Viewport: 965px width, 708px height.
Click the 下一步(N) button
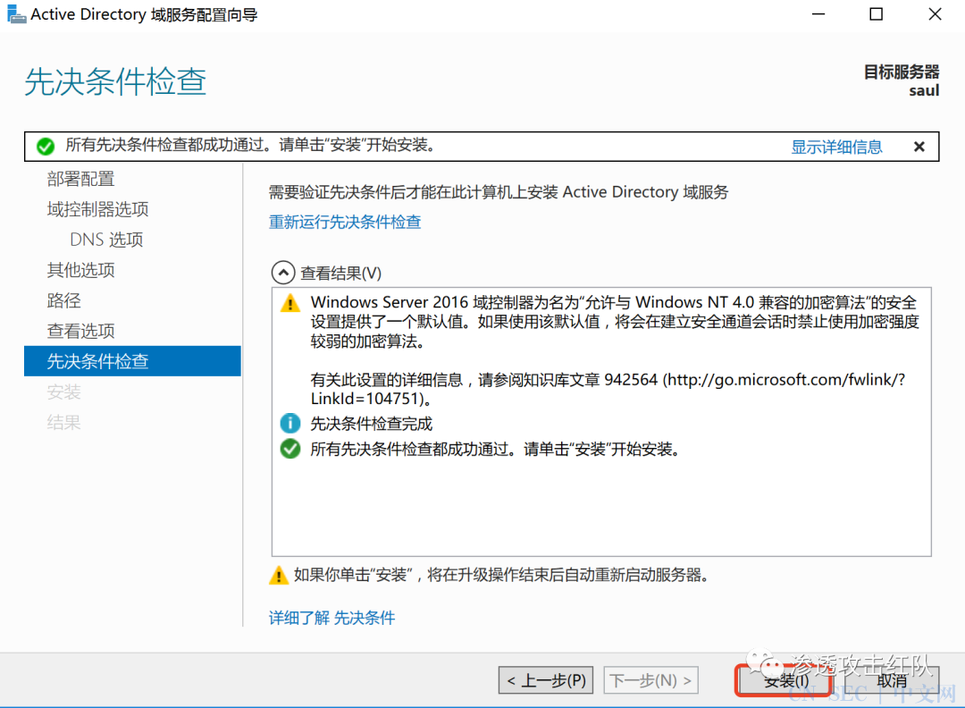point(651,679)
